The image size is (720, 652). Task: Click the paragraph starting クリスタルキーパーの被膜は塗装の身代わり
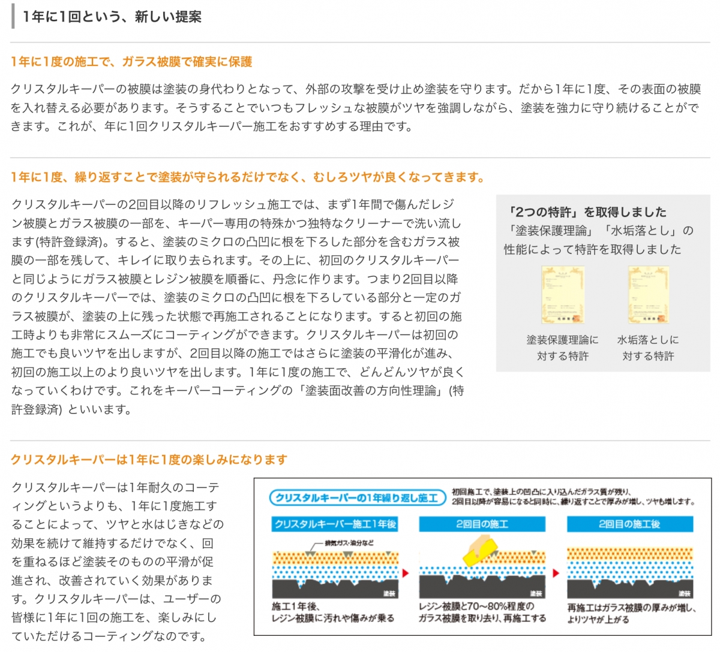click(356, 108)
